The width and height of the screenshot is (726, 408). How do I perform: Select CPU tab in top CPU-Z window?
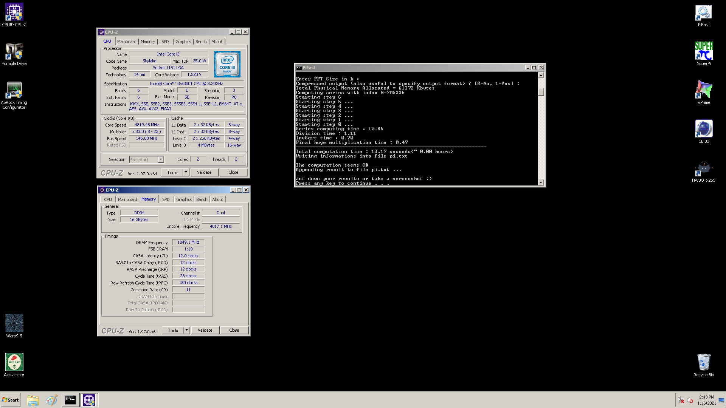(x=107, y=41)
